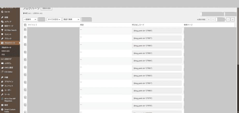The image size is (239, 113).
Task: Check the row with id="27978"
Action: pos(25,105)
